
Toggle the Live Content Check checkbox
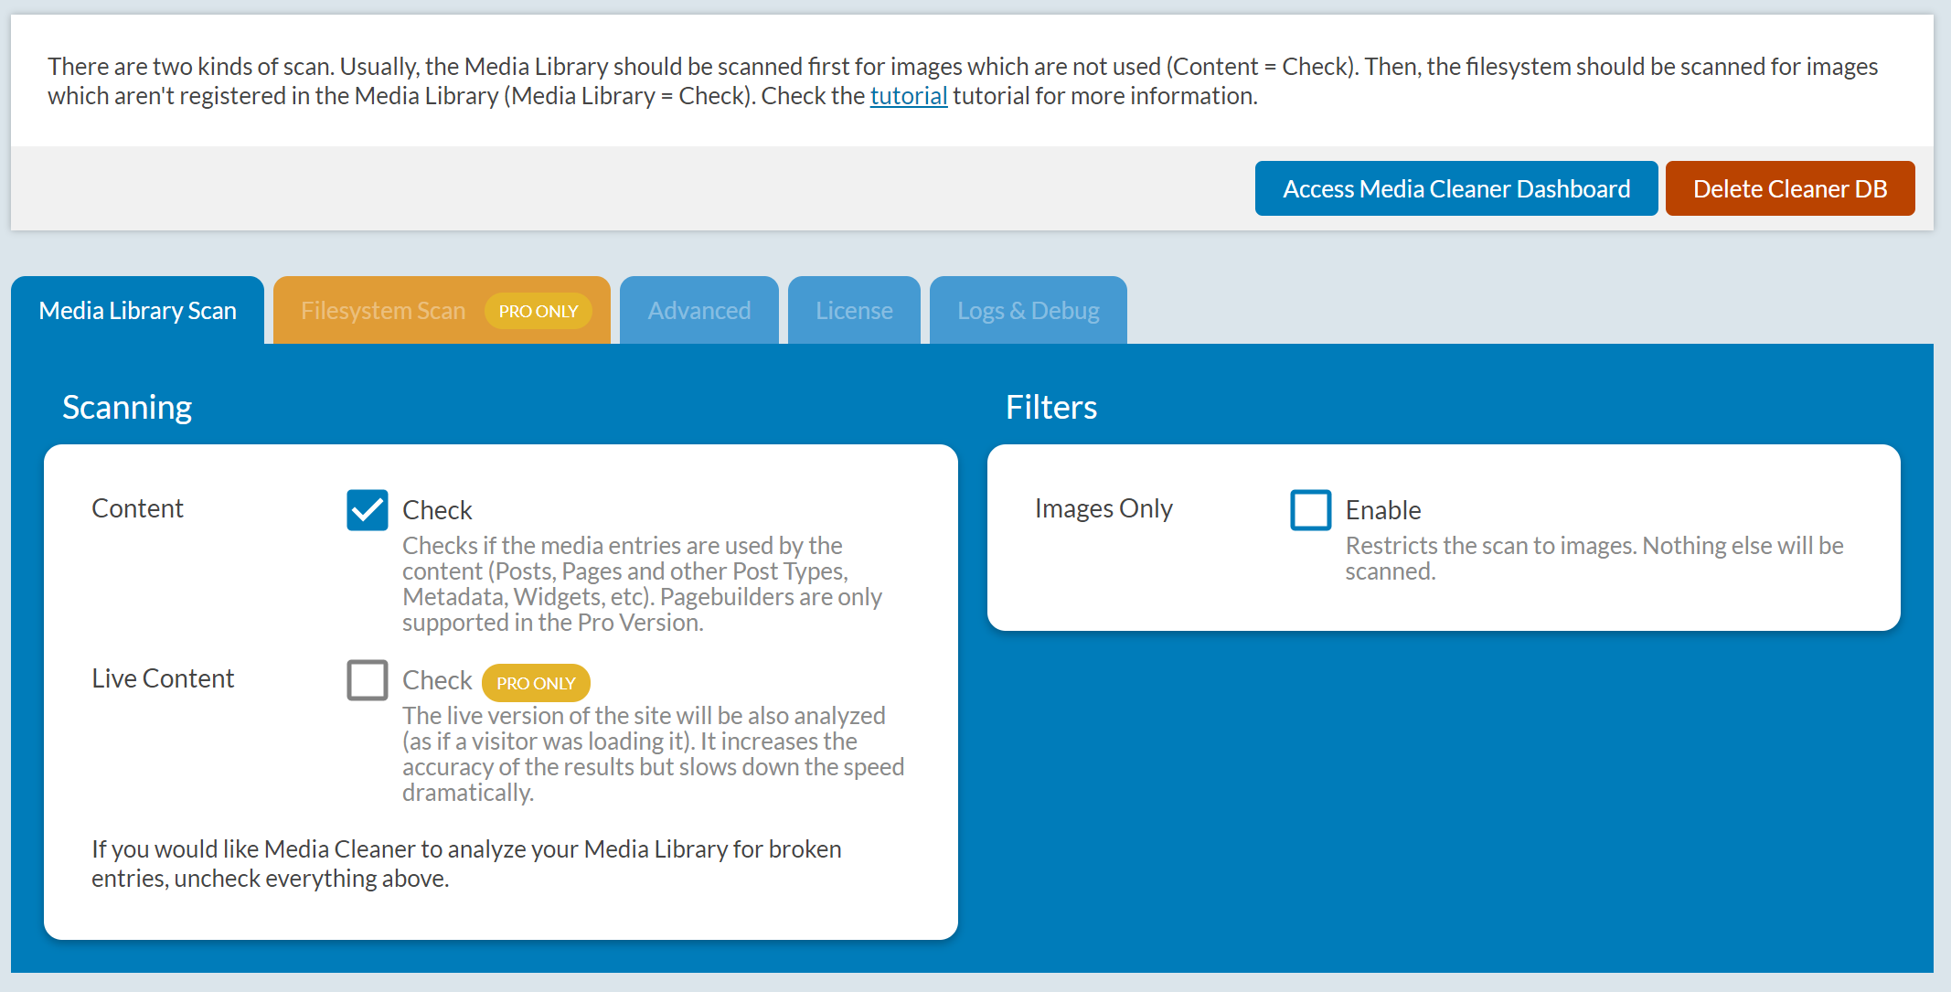[368, 680]
